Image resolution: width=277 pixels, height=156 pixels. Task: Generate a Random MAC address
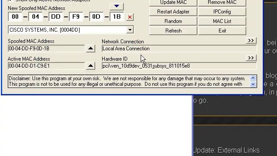coord(173,21)
